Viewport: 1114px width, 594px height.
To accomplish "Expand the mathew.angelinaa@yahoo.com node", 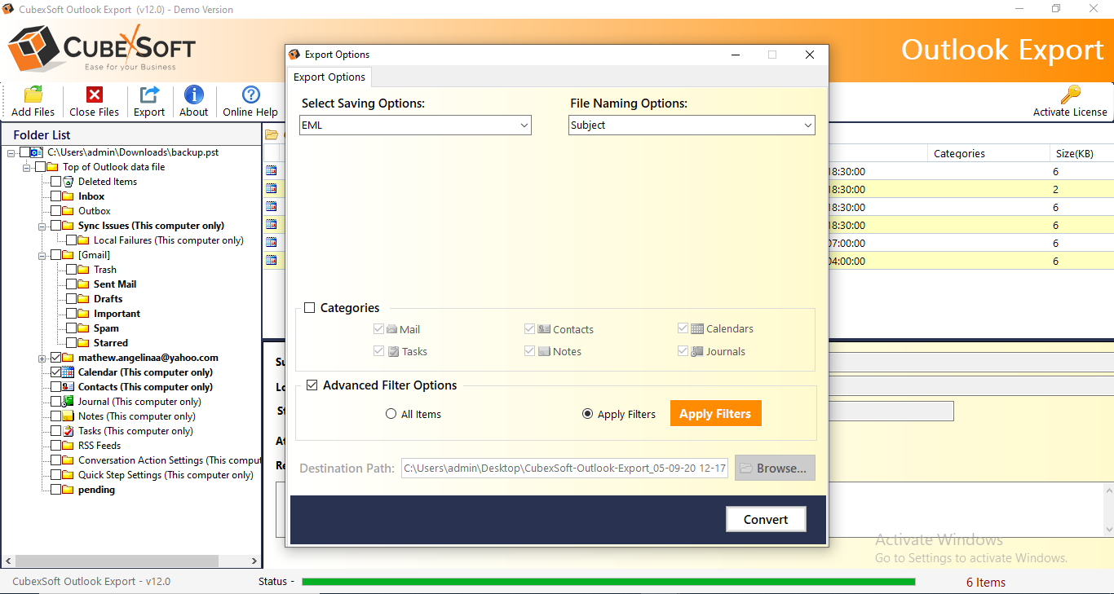I will point(42,358).
